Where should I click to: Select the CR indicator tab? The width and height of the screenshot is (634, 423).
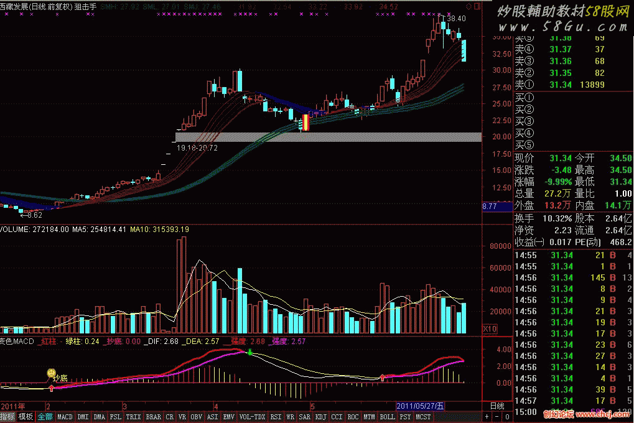click(x=169, y=417)
